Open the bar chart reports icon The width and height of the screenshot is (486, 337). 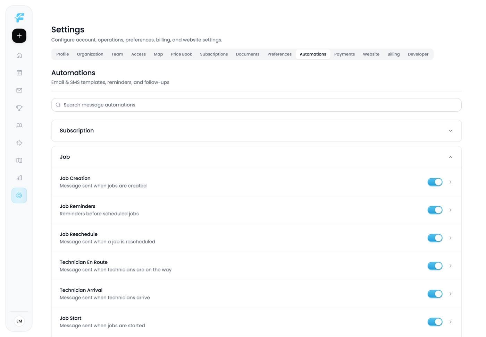coord(19,178)
